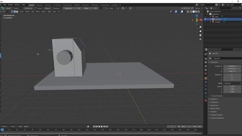The height and width of the screenshot is (136, 242).
Task: Play the animation in reverse
Action: tap(99, 127)
